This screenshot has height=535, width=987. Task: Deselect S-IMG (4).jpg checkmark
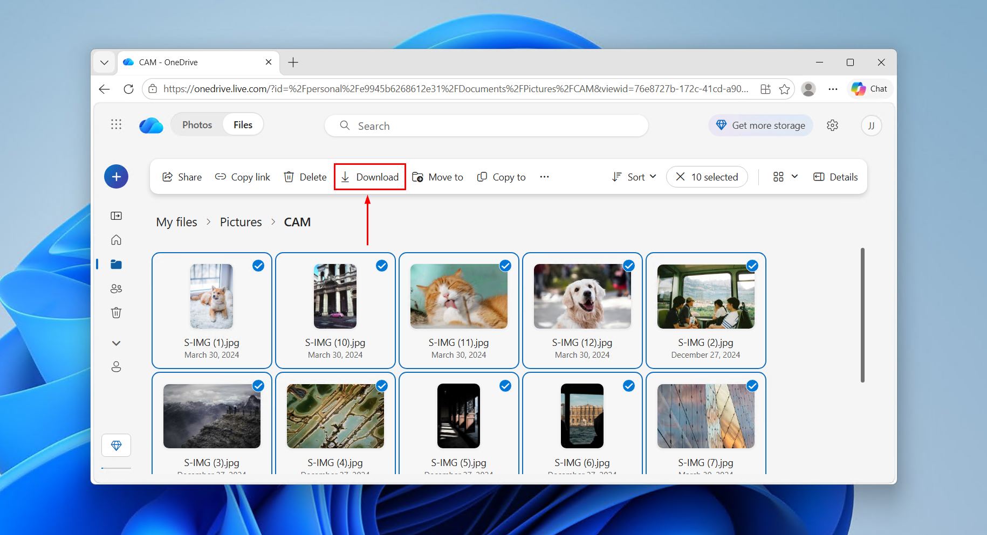click(x=382, y=386)
